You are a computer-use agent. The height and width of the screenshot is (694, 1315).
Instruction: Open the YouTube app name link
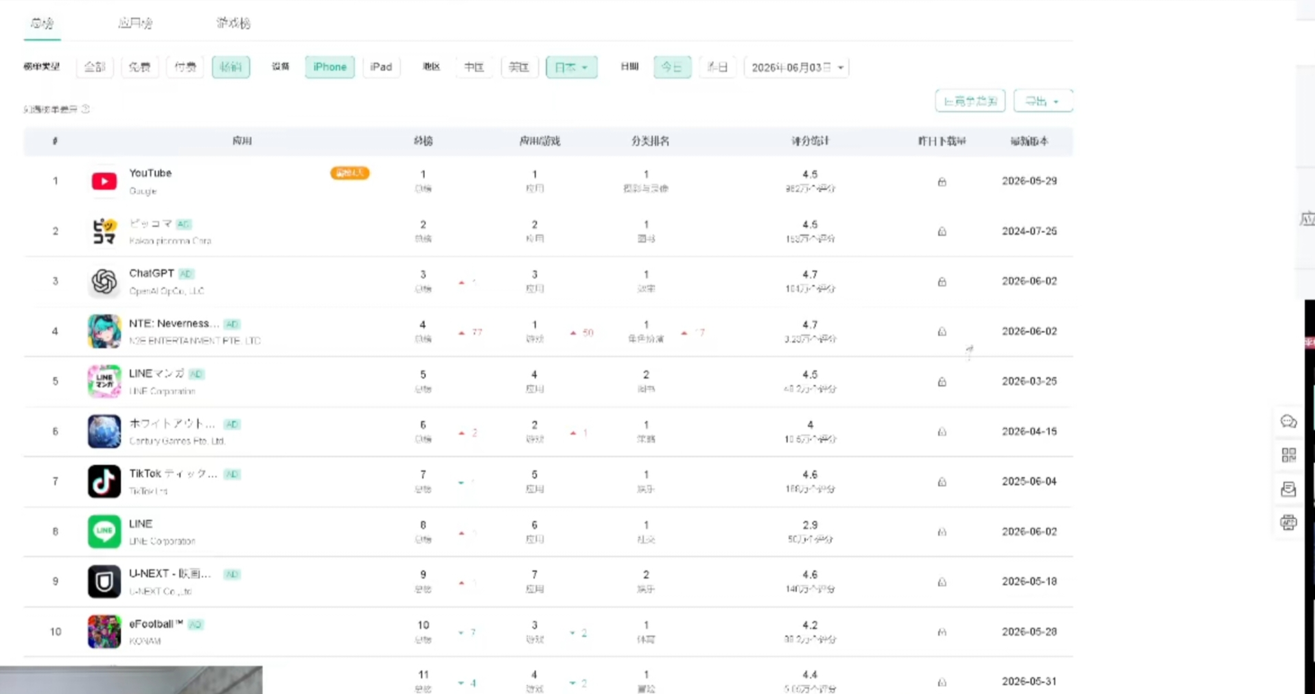150,173
